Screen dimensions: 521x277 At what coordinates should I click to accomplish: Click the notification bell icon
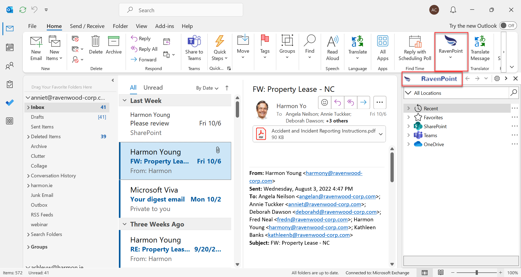pyautogui.click(x=453, y=10)
